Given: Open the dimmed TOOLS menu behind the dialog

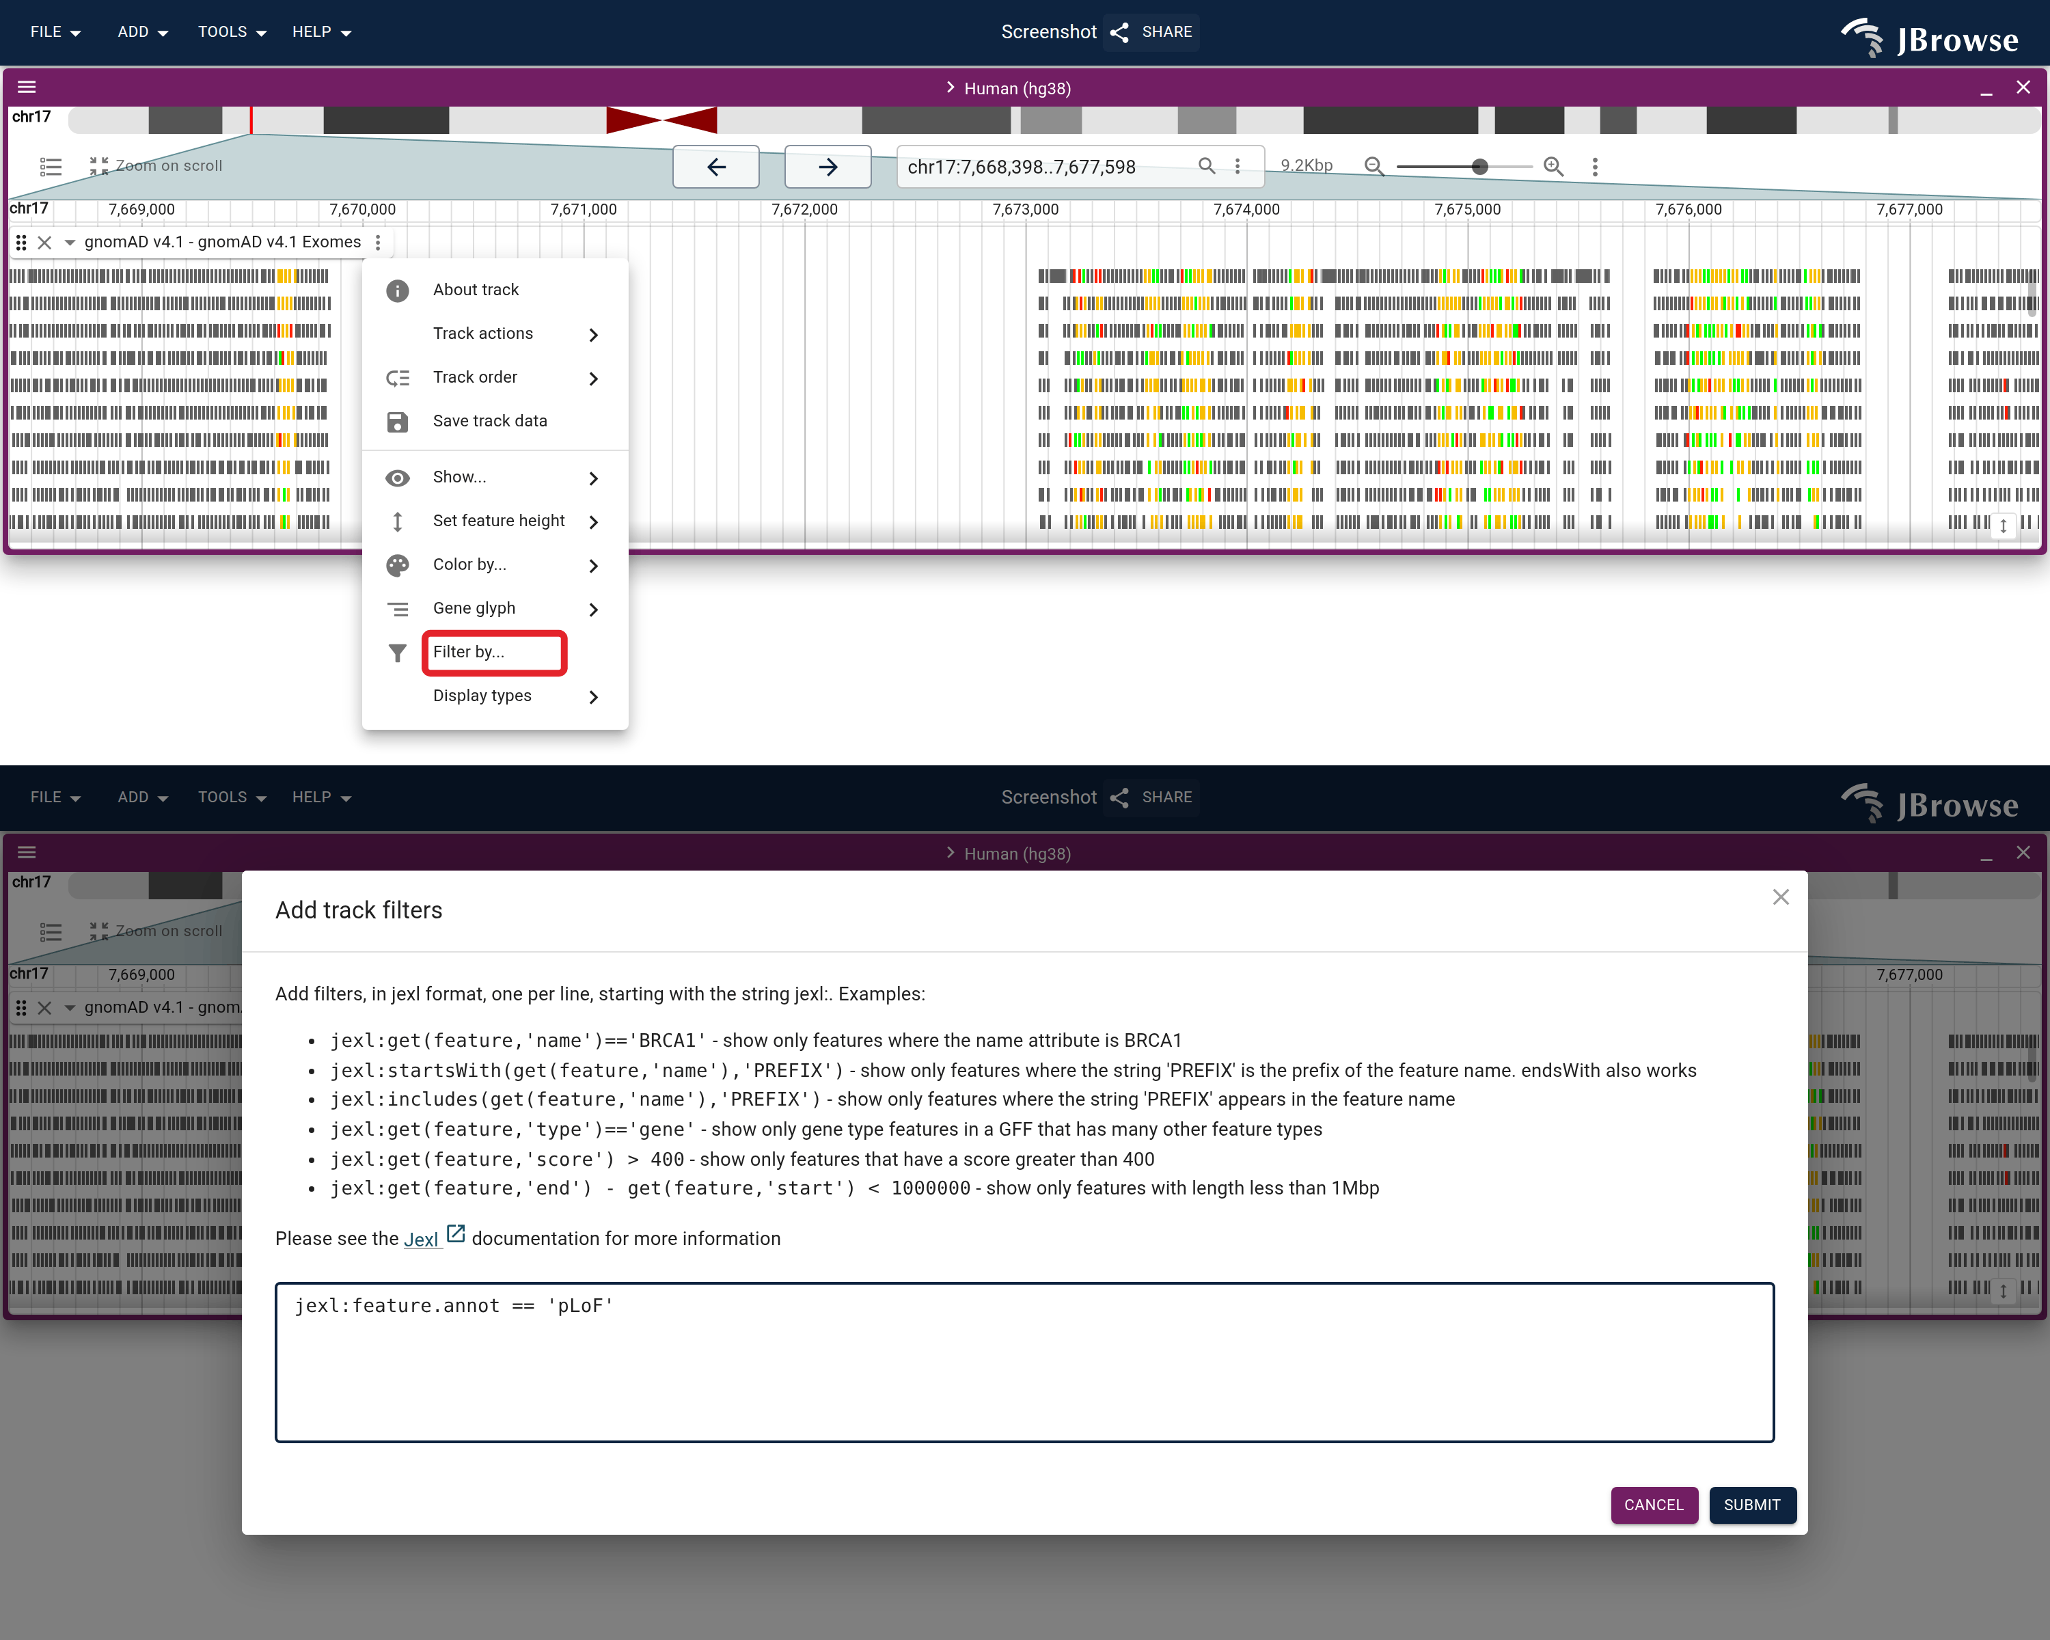Looking at the screenshot, I should (232, 797).
